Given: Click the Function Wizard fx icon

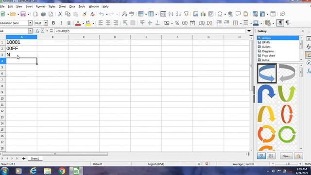Looking at the screenshot, I should [37, 31].
